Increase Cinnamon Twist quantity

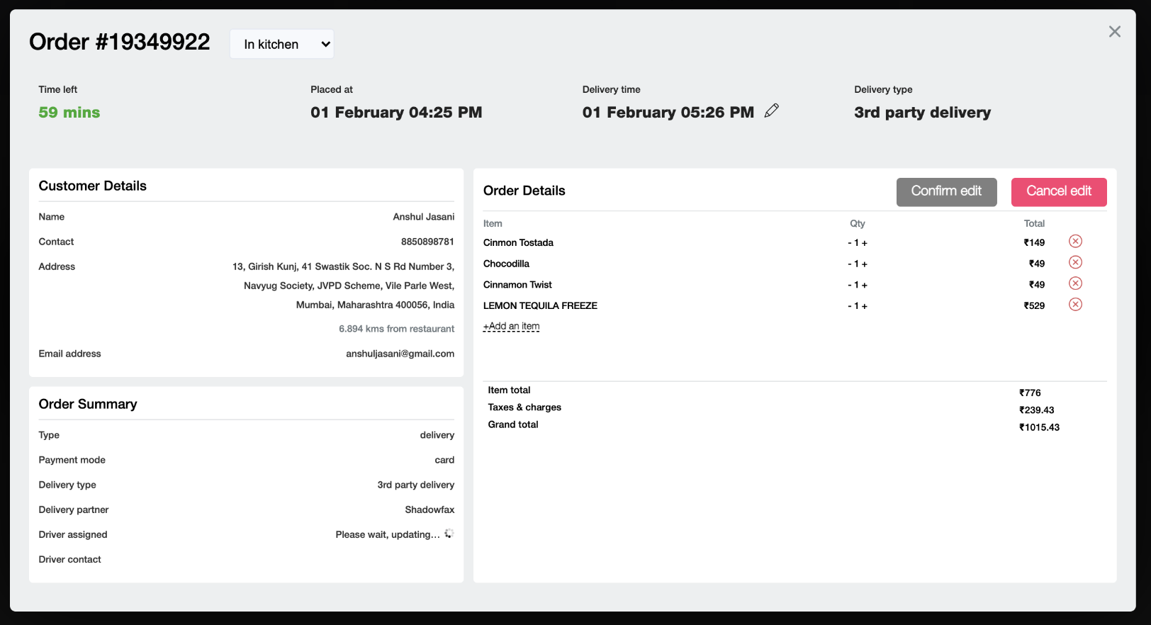point(865,285)
